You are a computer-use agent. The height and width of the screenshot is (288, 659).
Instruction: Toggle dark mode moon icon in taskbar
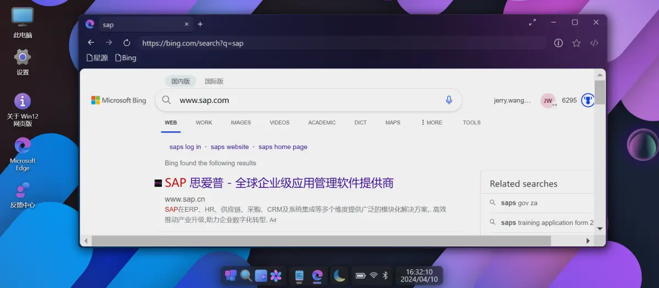tap(339, 275)
